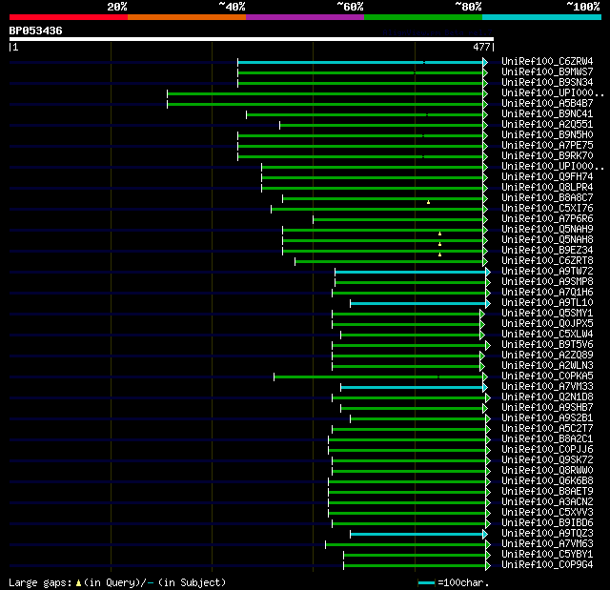Select hit UniRef100_A9SMP8
Viewport: 610px width, 590px height.
(547, 282)
